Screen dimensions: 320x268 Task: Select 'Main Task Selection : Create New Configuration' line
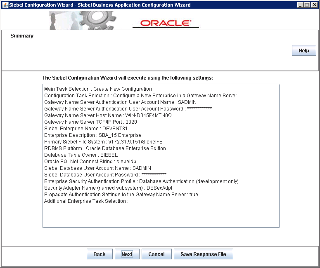coord(98,89)
